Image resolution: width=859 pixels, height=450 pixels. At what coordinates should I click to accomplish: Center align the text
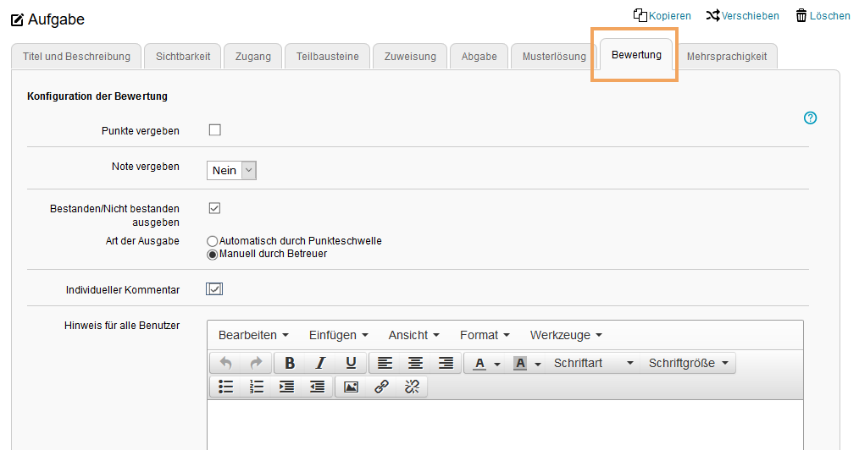tap(415, 363)
